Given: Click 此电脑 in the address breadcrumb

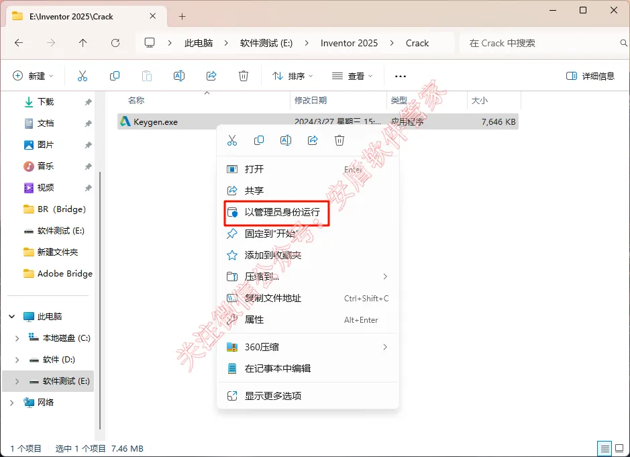Looking at the screenshot, I should (199, 43).
